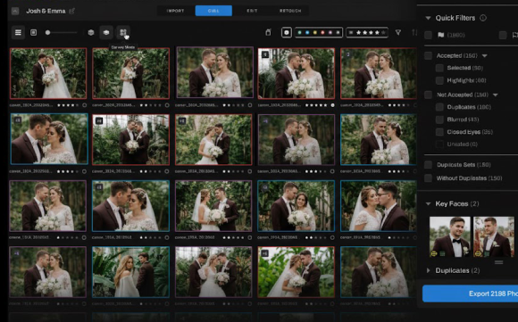Click the Key Faces (2) heading
This screenshot has width=518, height=322.
[x=457, y=204]
